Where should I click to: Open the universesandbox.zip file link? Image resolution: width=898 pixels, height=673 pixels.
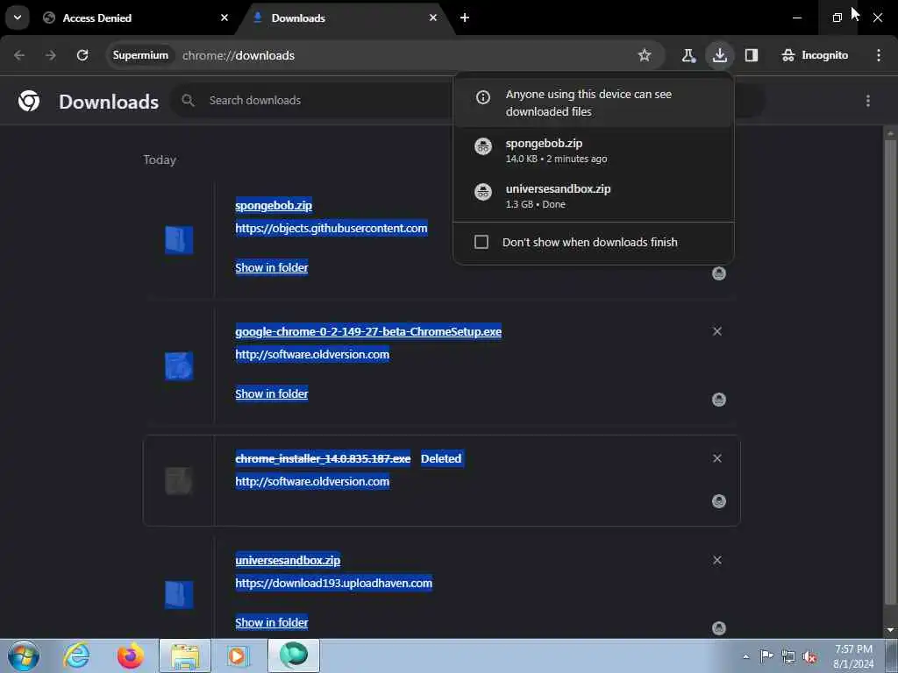[288, 560]
